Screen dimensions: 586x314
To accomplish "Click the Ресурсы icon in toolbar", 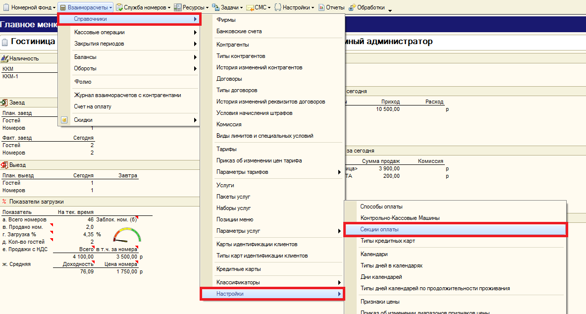I will 177,7.
